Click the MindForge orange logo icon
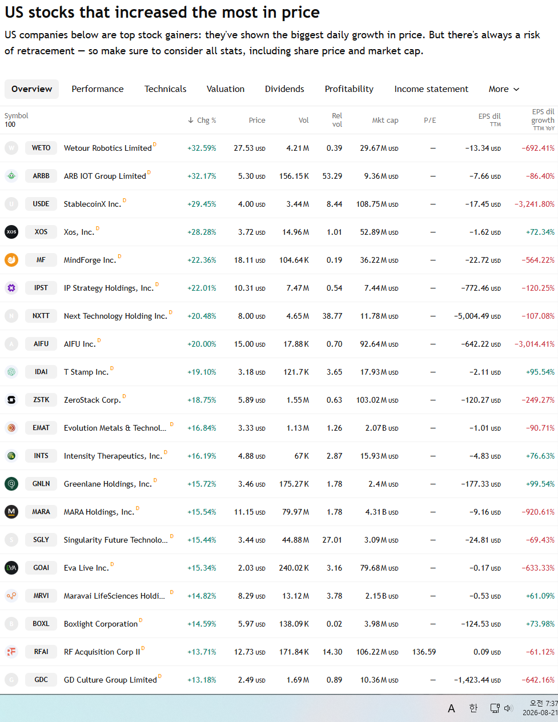The width and height of the screenshot is (558, 722). pos(11,260)
